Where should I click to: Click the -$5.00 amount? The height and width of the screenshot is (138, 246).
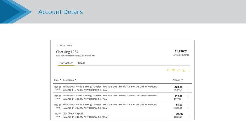coord(179,105)
